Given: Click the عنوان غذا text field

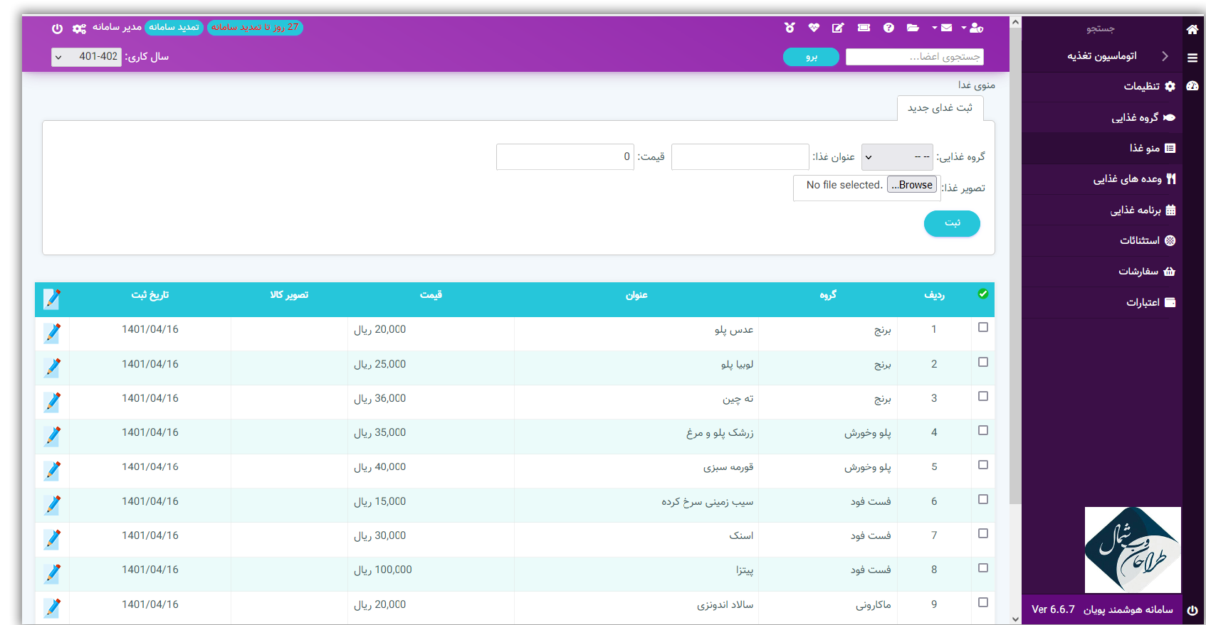Looking at the screenshot, I should [x=739, y=157].
